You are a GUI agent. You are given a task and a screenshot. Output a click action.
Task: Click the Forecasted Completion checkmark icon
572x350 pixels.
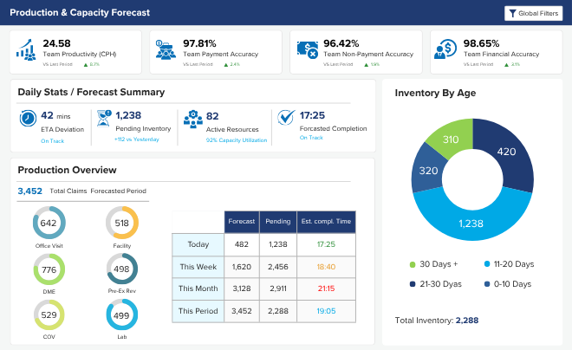coord(286,117)
